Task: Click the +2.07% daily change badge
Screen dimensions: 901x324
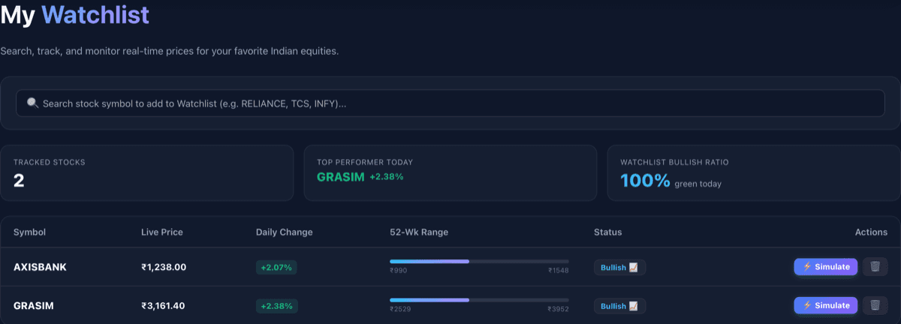Action: 277,267
